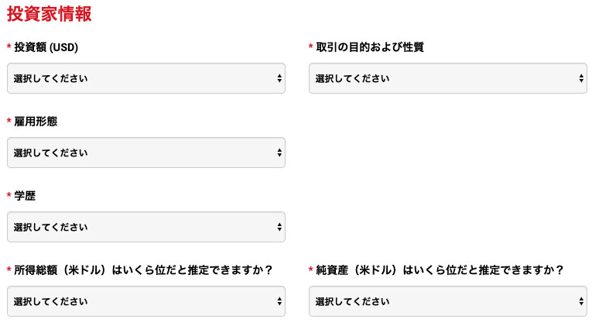This screenshot has width=599, height=326.
Task: Click the 取引の目的および性質 field label
Action: point(370,47)
